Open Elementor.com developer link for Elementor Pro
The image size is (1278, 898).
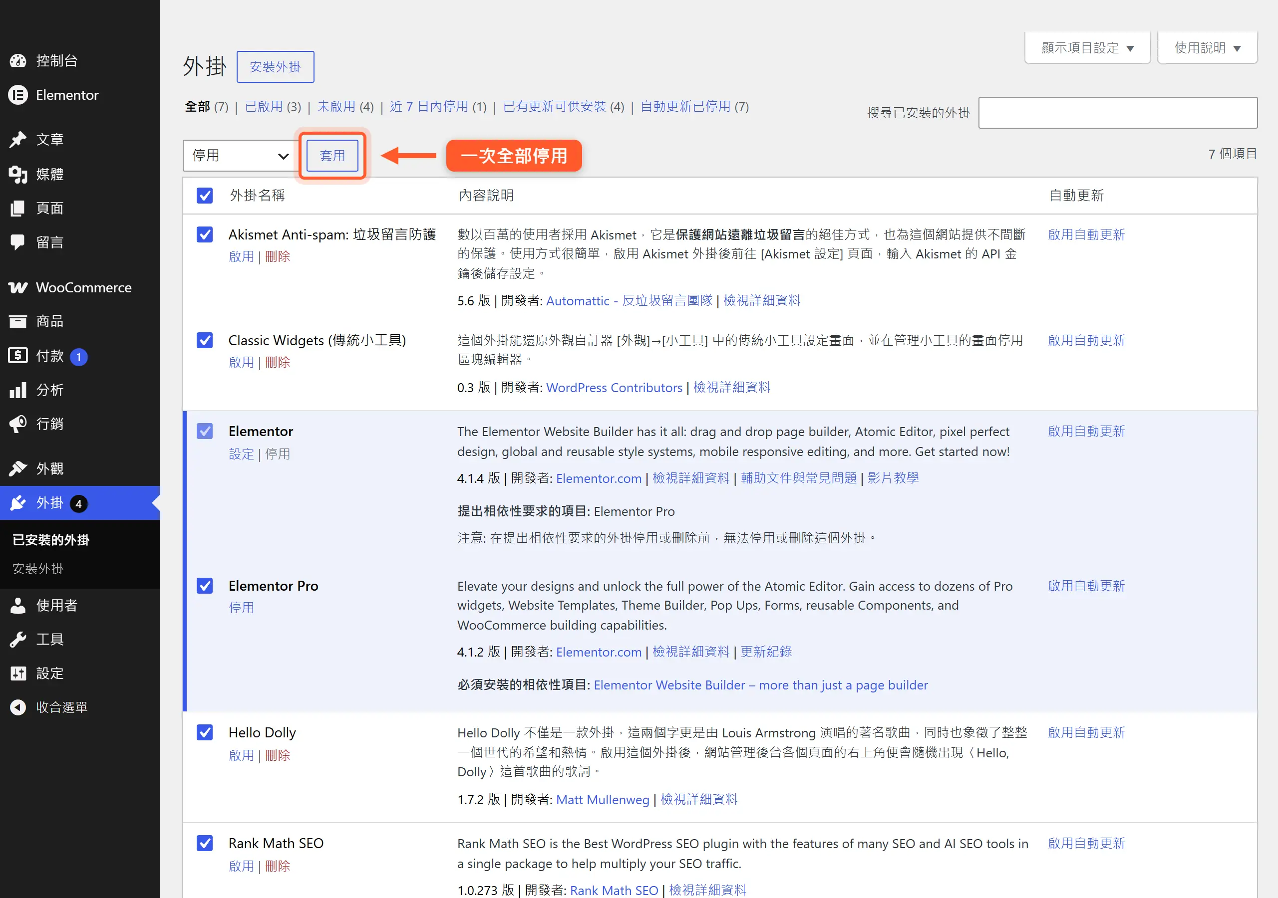[599, 652]
